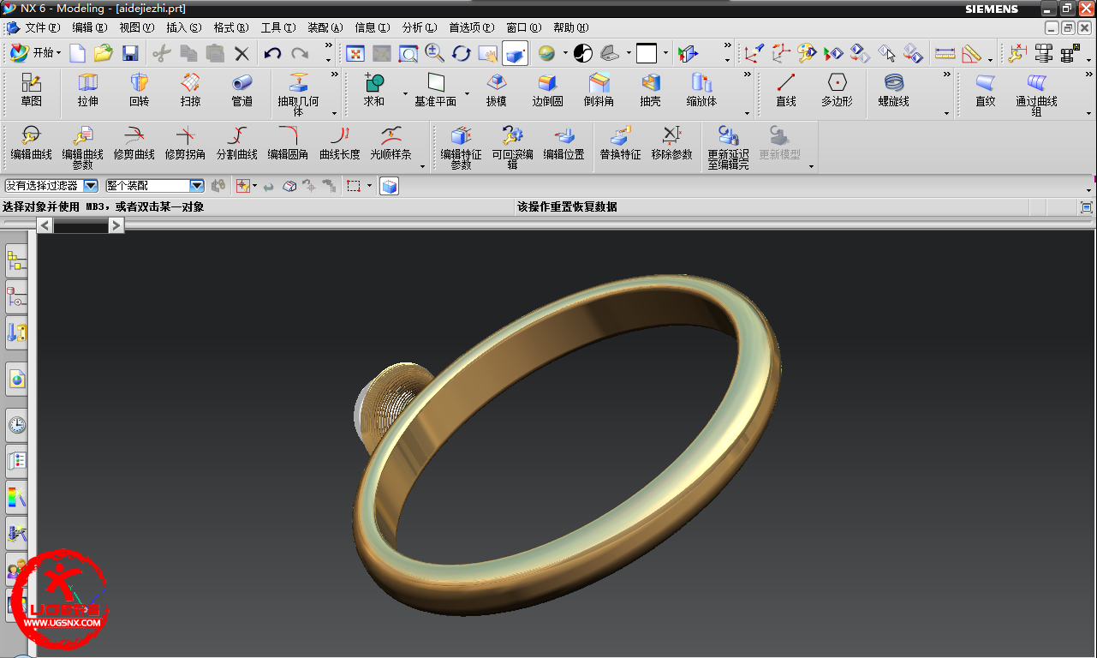The image size is (1097, 658).
Task: Select the Ruled (直纹) surface tool
Action: coord(986,91)
